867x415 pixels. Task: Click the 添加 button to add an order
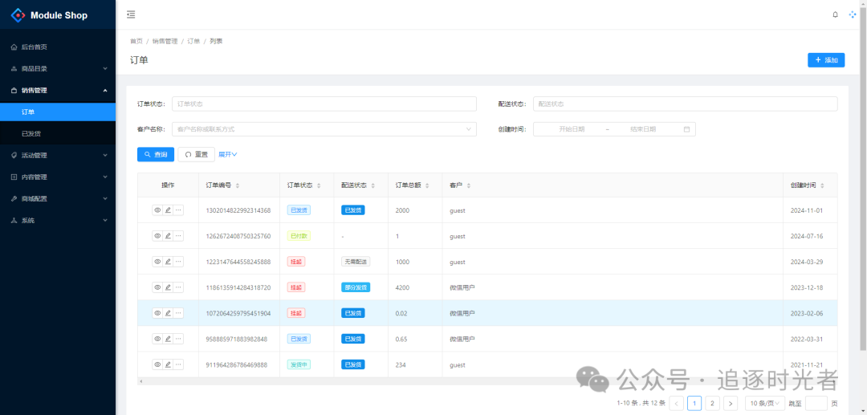tap(825, 60)
